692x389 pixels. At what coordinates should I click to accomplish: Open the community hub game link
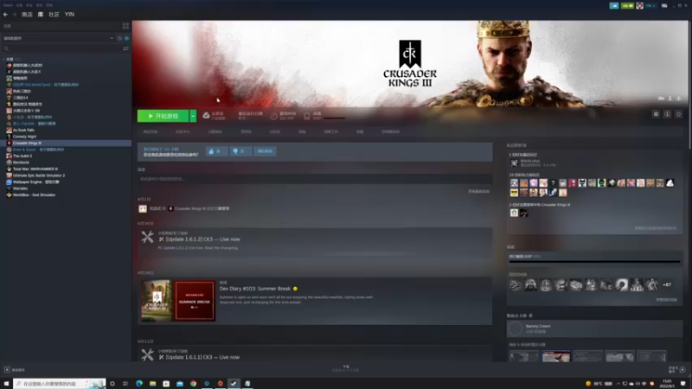[x=183, y=132]
